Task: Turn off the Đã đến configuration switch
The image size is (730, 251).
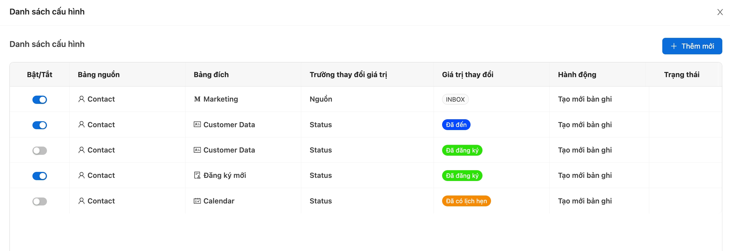Action: 40,125
